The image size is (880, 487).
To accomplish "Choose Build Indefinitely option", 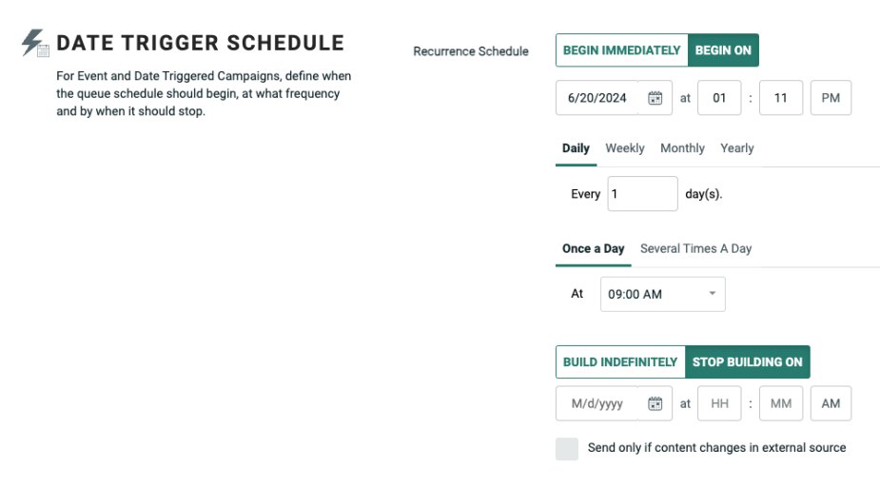I will point(620,361).
